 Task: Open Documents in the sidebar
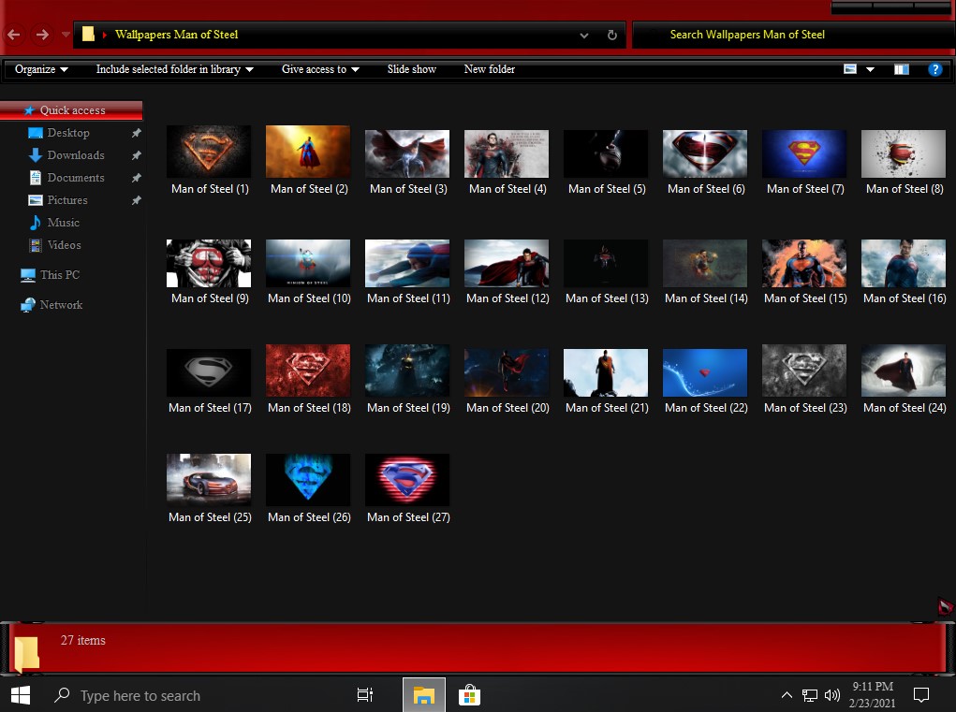[76, 178]
